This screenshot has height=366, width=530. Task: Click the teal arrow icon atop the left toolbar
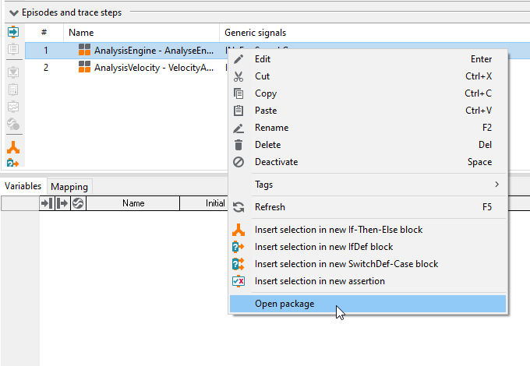click(13, 32)
